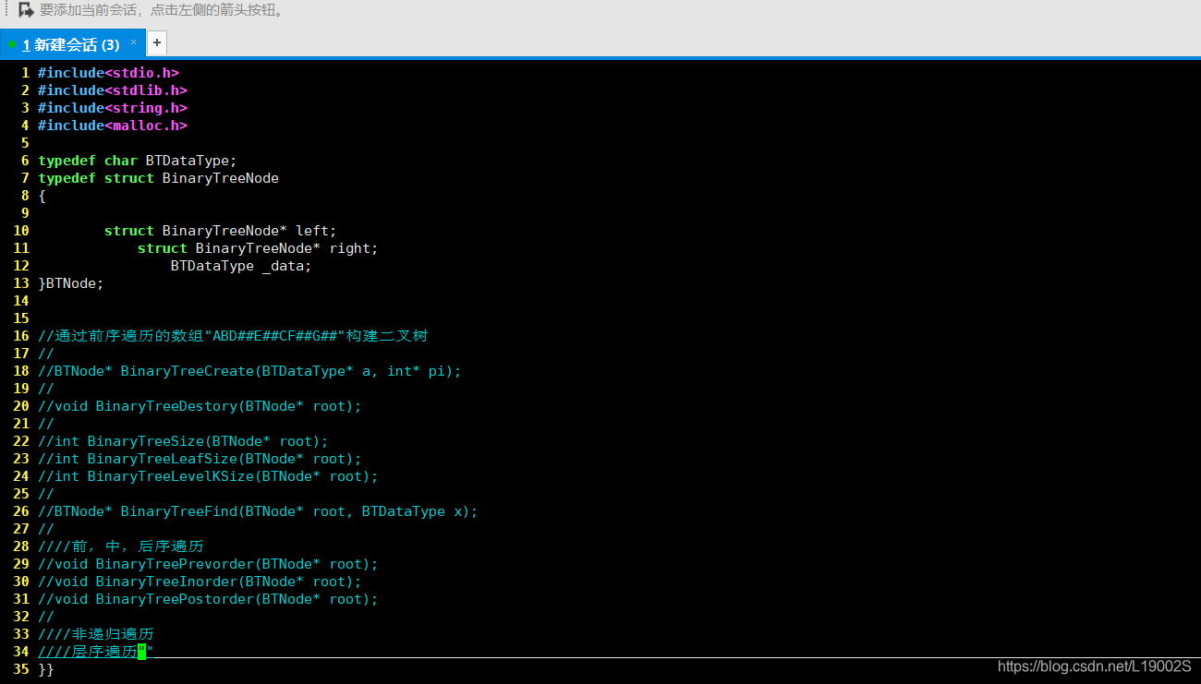
Task: Click the BinaryTreeCreate prototype comment
Action: pyautogui.click(x=249, y=371)
